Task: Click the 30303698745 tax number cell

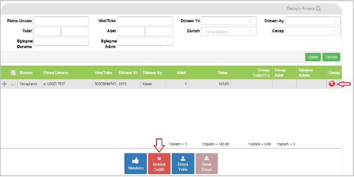Action: pos(105,84)
